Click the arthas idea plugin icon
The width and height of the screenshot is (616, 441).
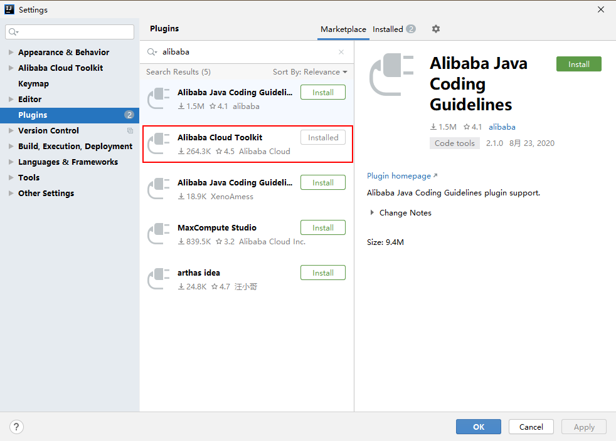pos(159,279)
